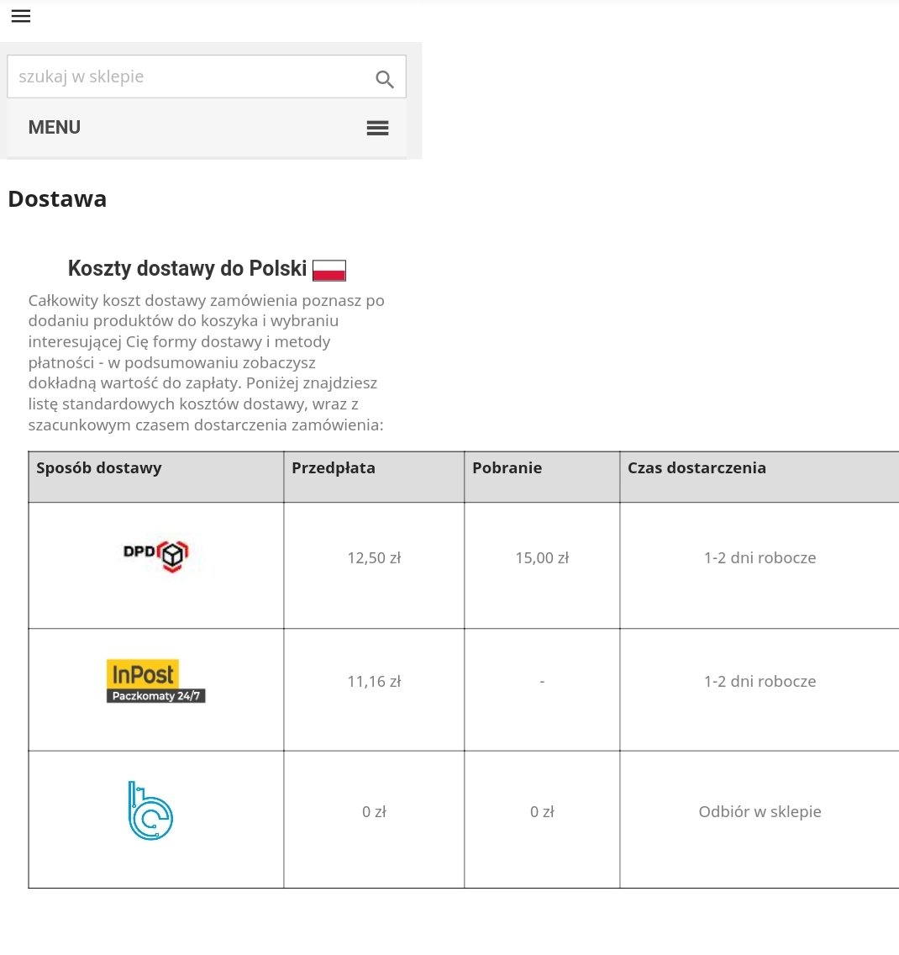Click the InPost cash-on-delivery dash cell

(x=542, y=682)
